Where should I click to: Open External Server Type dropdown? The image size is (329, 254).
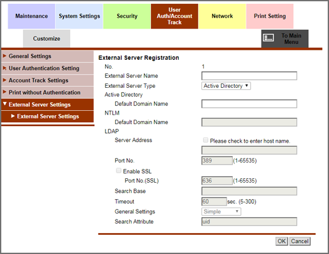coord(226,86)
